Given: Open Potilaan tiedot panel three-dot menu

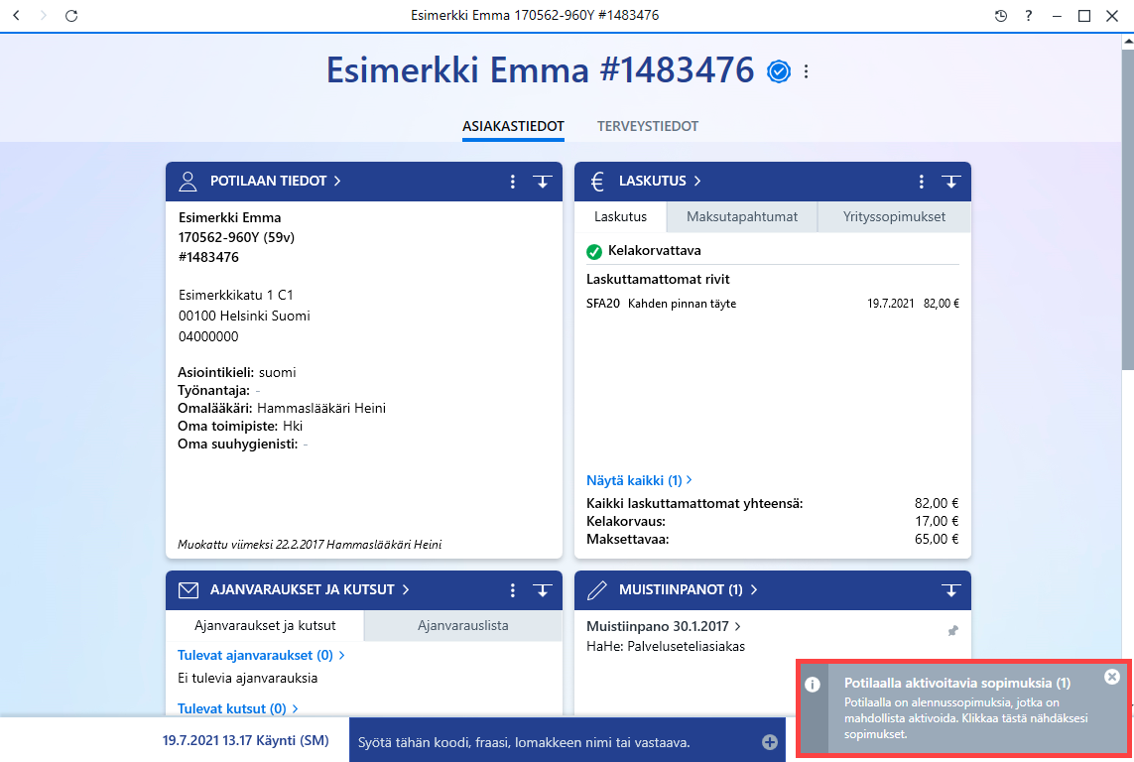Looking at the screenshot, I should [x=513, y=182].
